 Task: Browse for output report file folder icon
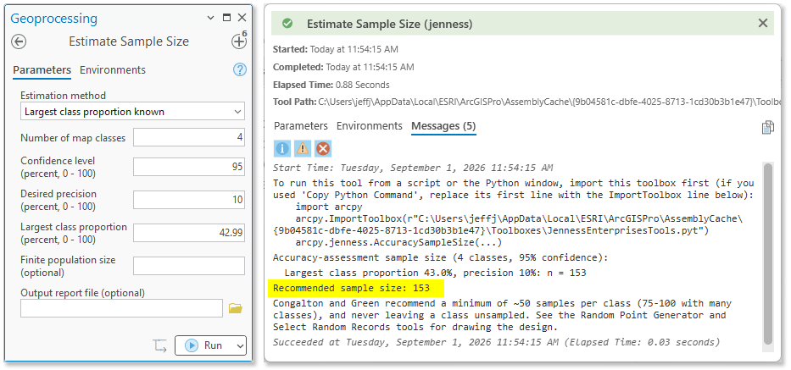[x=235, y=308]
